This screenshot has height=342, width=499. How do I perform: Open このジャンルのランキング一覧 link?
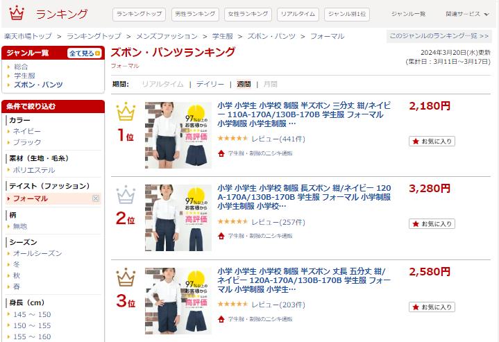coord(439,36)
